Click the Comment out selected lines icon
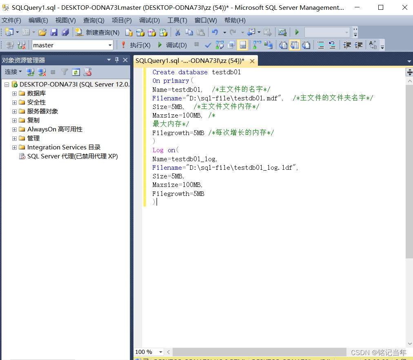The height and width of the screenshot is (360, 413). click(x=320, y=45)
